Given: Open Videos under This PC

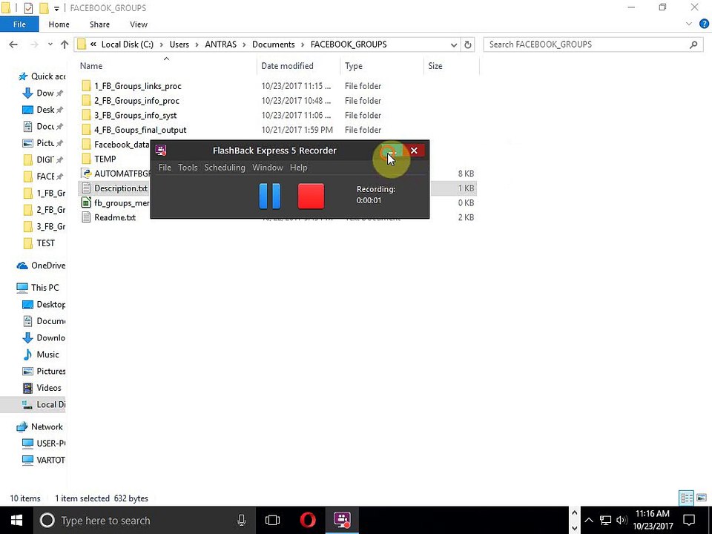Looking at the screenshot, I should (49, 388).
